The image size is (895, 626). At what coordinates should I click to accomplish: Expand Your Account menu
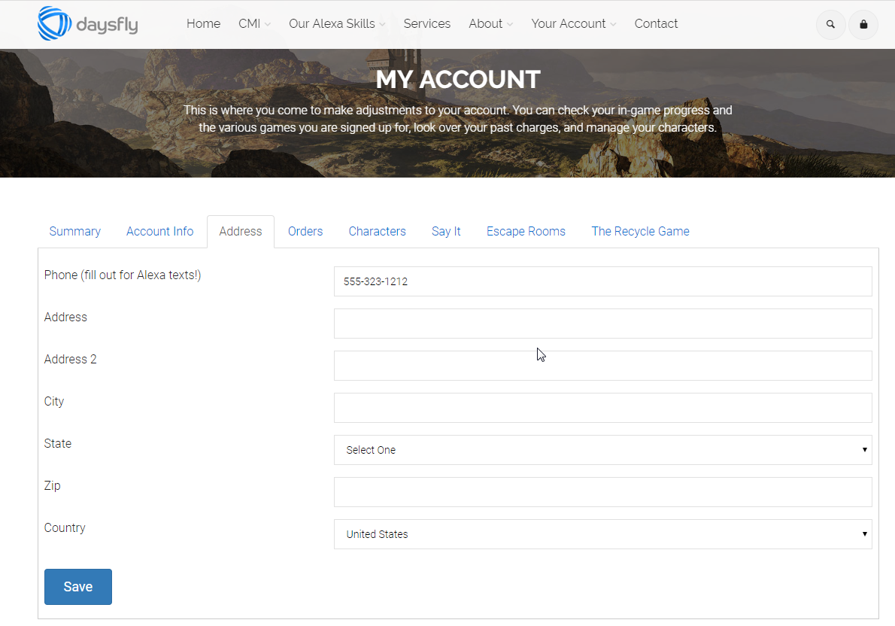(574, 24)
